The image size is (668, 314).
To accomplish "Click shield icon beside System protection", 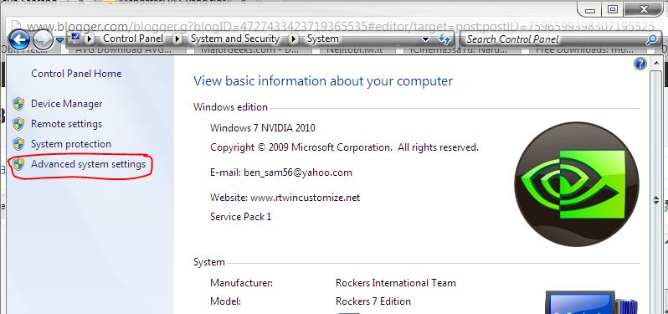I will click(x=18, y=144).
